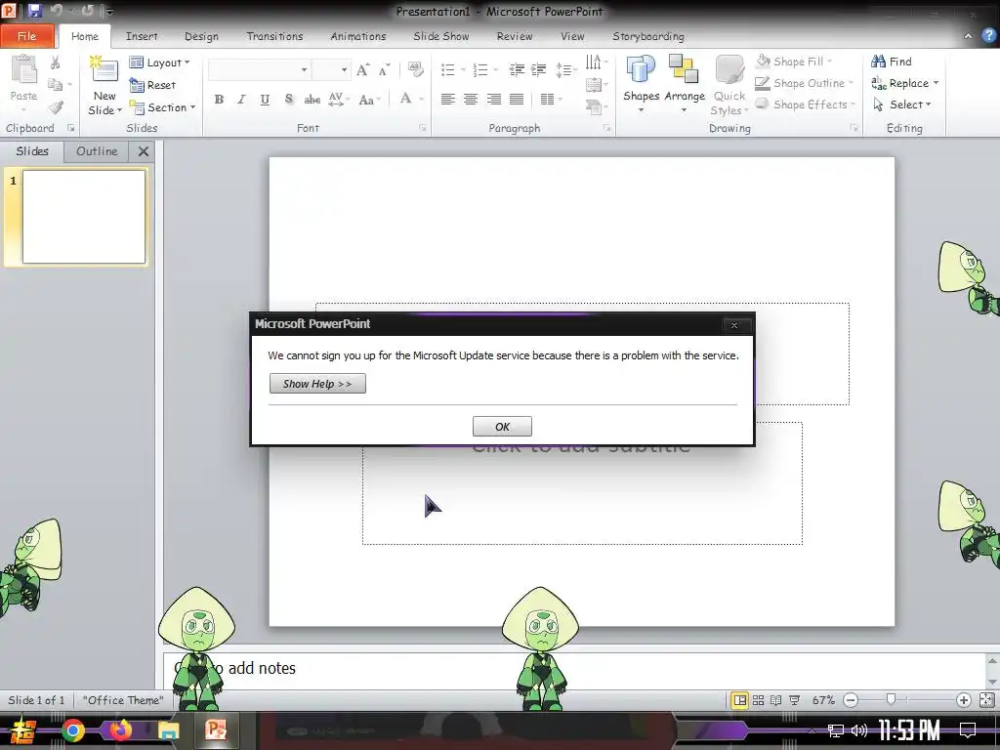The image size is (1000, 750).
Task: Select Justify text alignment
Action: [x=517, y=100]
